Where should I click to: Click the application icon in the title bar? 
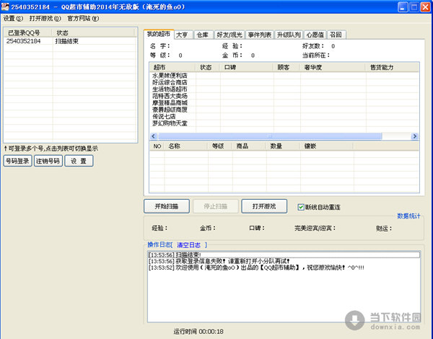coord(5,6)
